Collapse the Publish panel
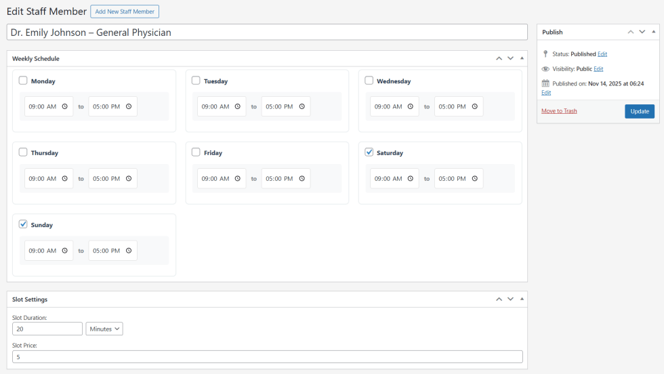The height and width of the screenshot is (374, 664). [x=653, y=32]
